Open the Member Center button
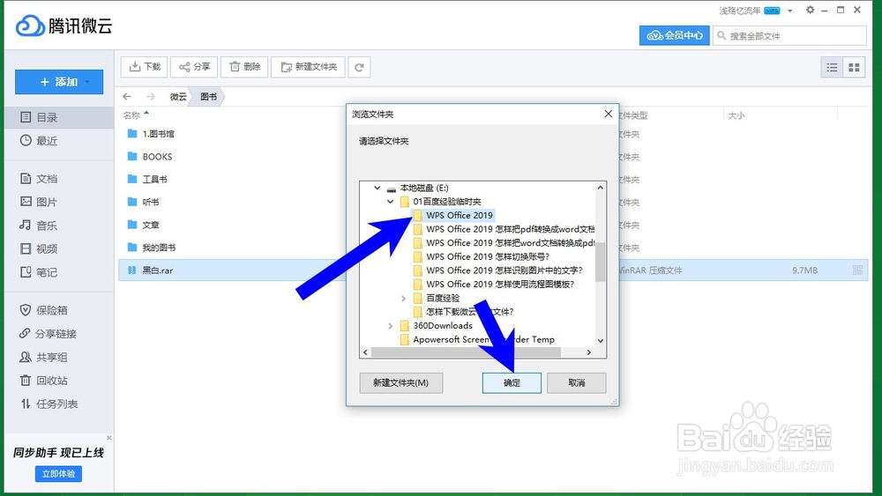 point(675,35)
